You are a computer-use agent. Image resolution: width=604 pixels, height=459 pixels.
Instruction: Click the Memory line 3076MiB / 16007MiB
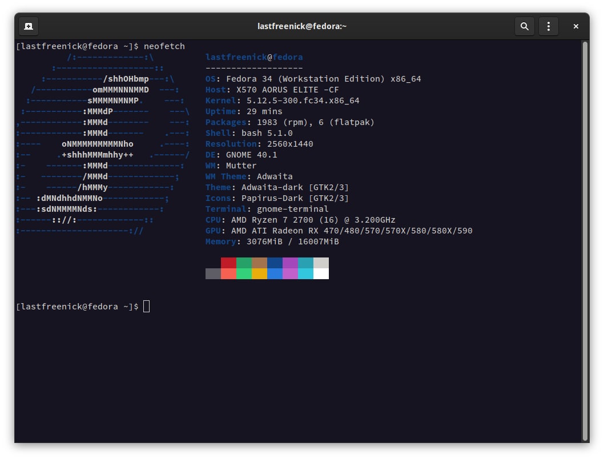click(x=272, y=241)
